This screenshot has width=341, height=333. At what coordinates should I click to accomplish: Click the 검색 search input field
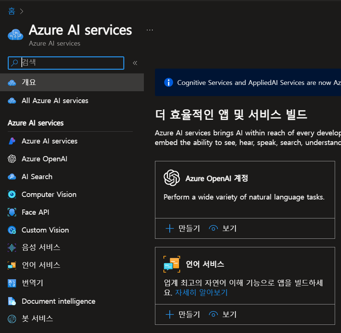click(66, 63)
